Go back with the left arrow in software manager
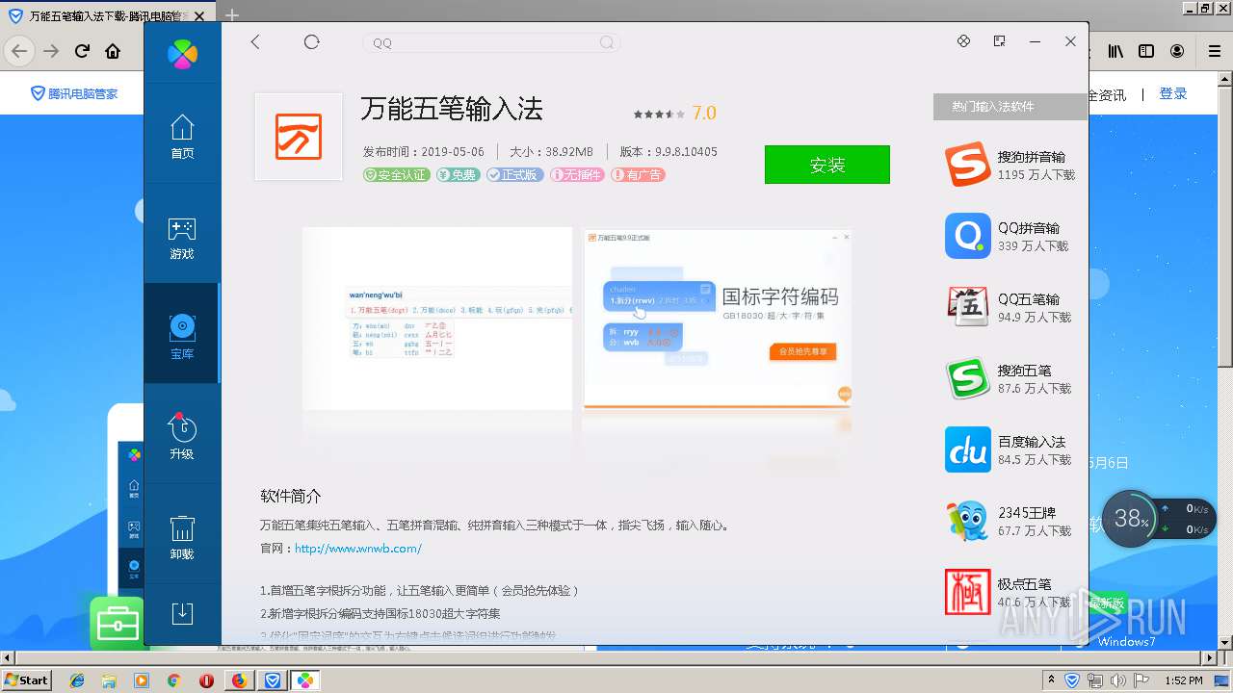 (255, 41)
